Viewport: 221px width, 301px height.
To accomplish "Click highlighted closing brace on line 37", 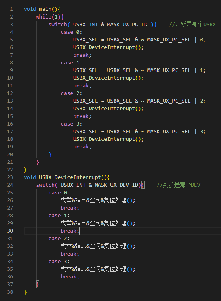I will (38, 285).
